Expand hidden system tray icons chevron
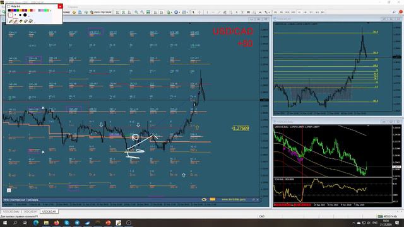Viewport: 404px width, 227px height. 353,223
